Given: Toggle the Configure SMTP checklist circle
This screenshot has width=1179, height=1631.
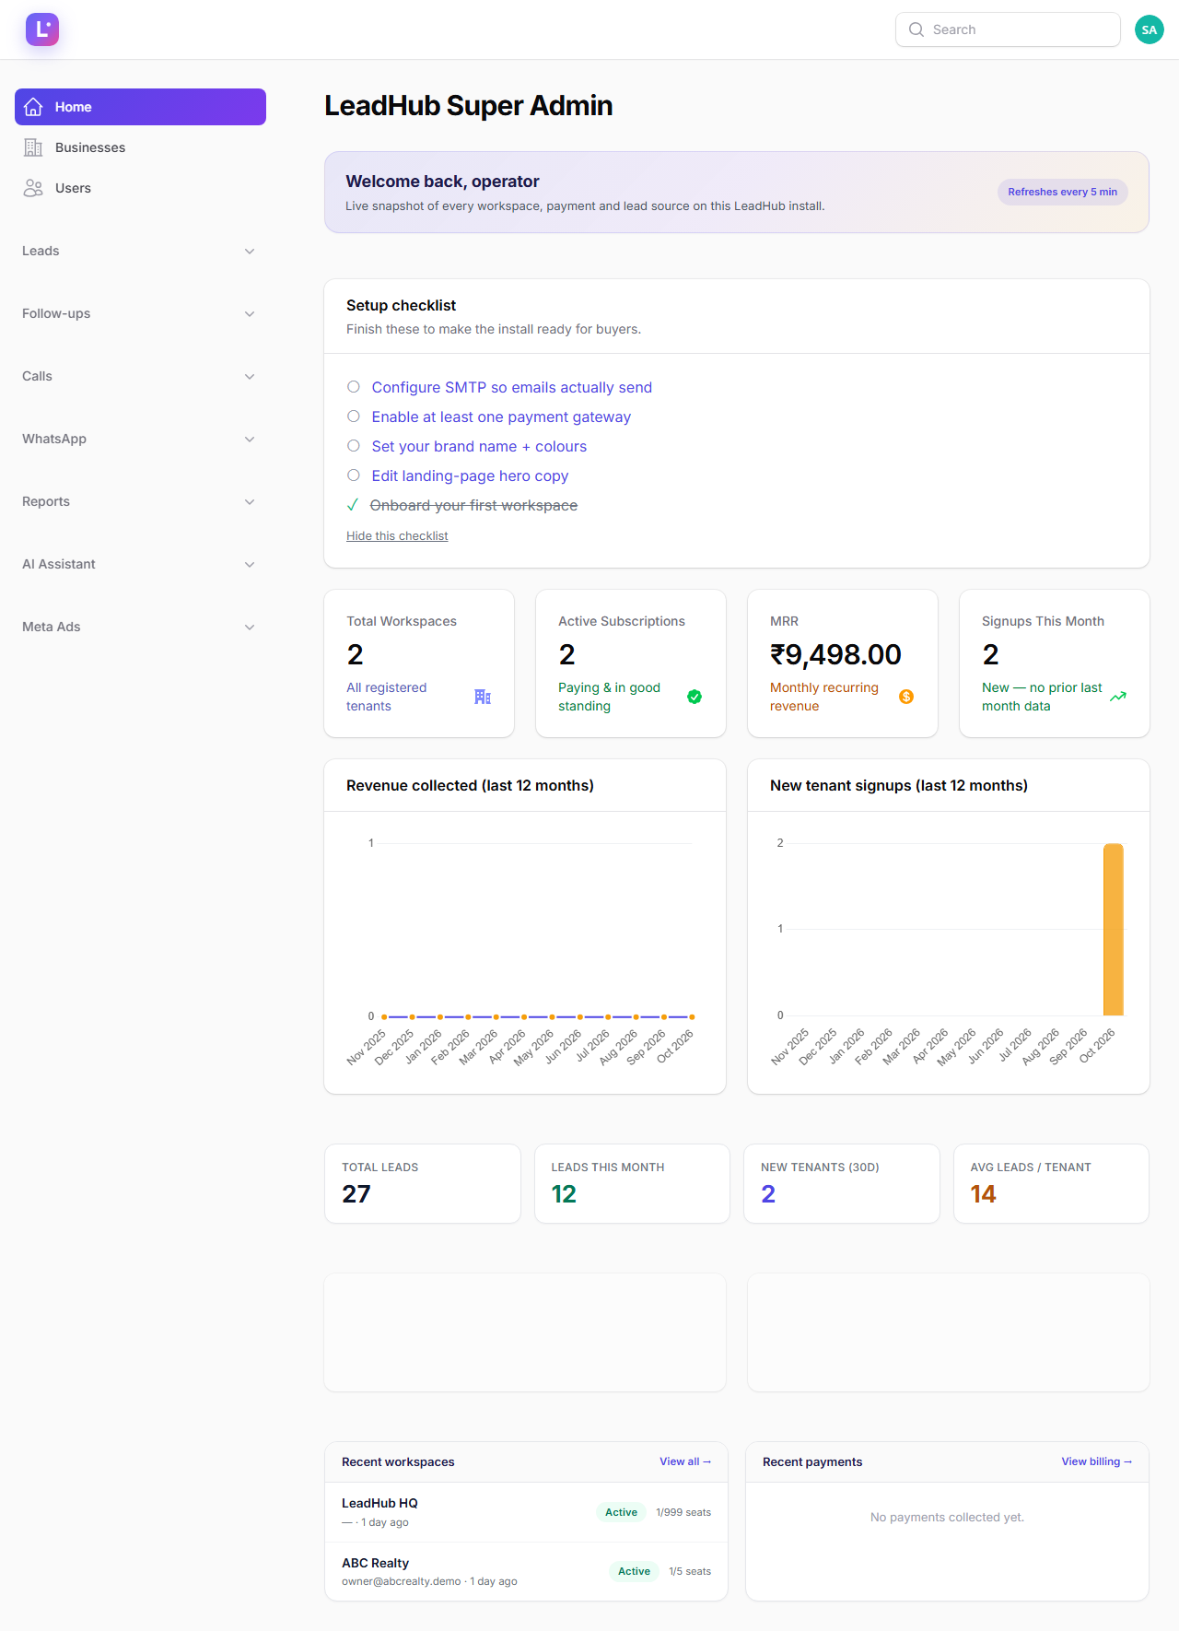Looking at the screenshot, I should (354, 387).
